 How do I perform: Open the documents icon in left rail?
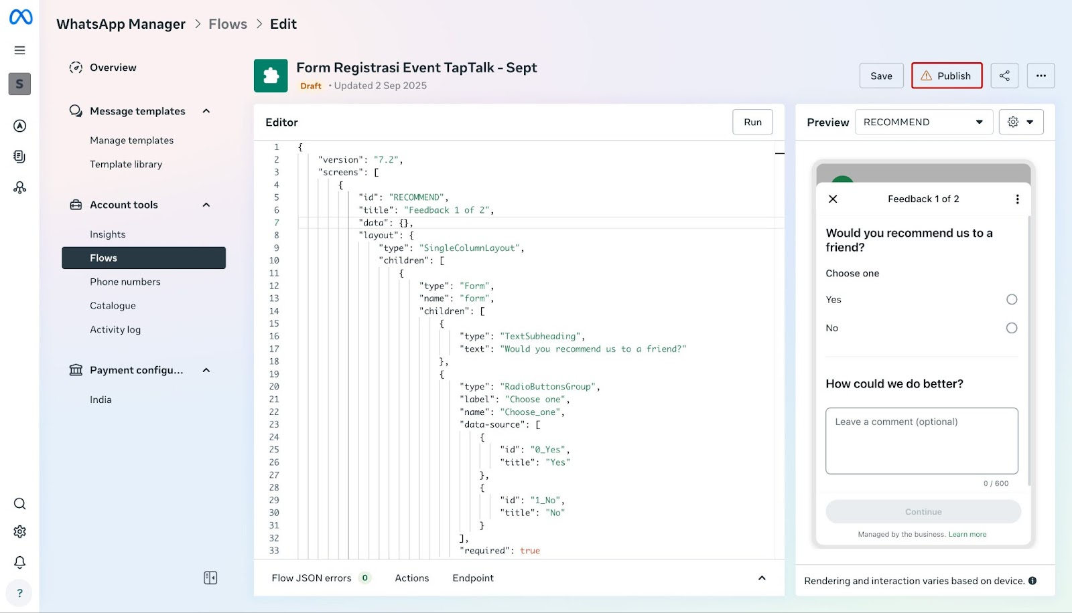point(20,157)
